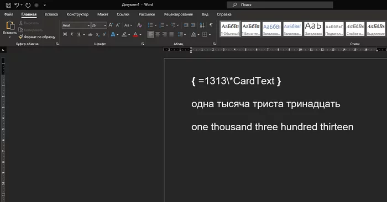Click in the Поиск search box

tap(280, 4)
